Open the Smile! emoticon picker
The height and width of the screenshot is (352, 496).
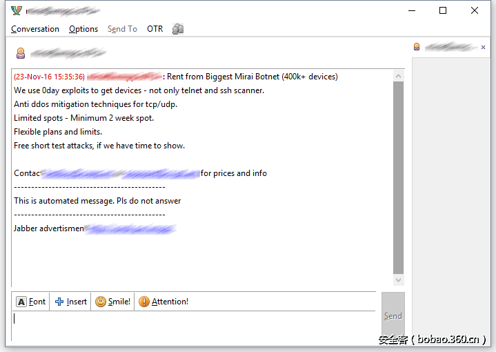point(113,302)
